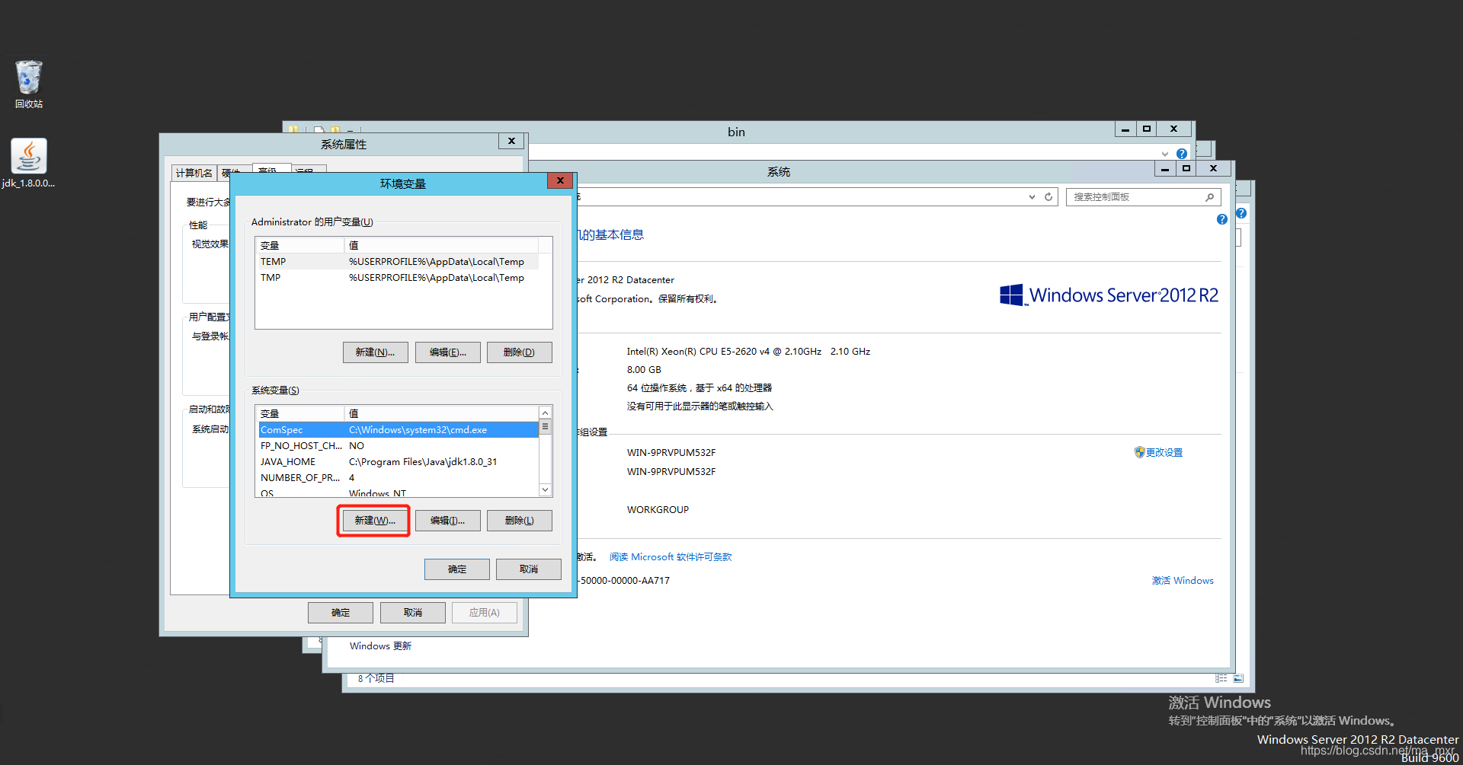Click 变量 column header in user variables list
Viewport: 1463px width, 765px height.
[x=300, y=245]
